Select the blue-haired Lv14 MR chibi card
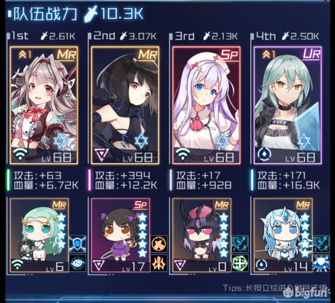This screenshot has width=335, height=303. pos(283,235)
